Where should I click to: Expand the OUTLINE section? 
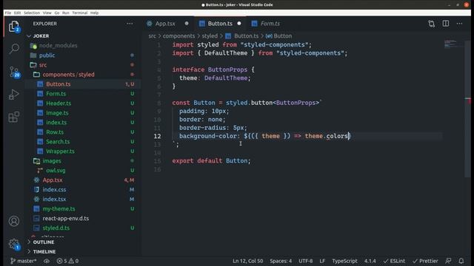click(x=83, y=242)
